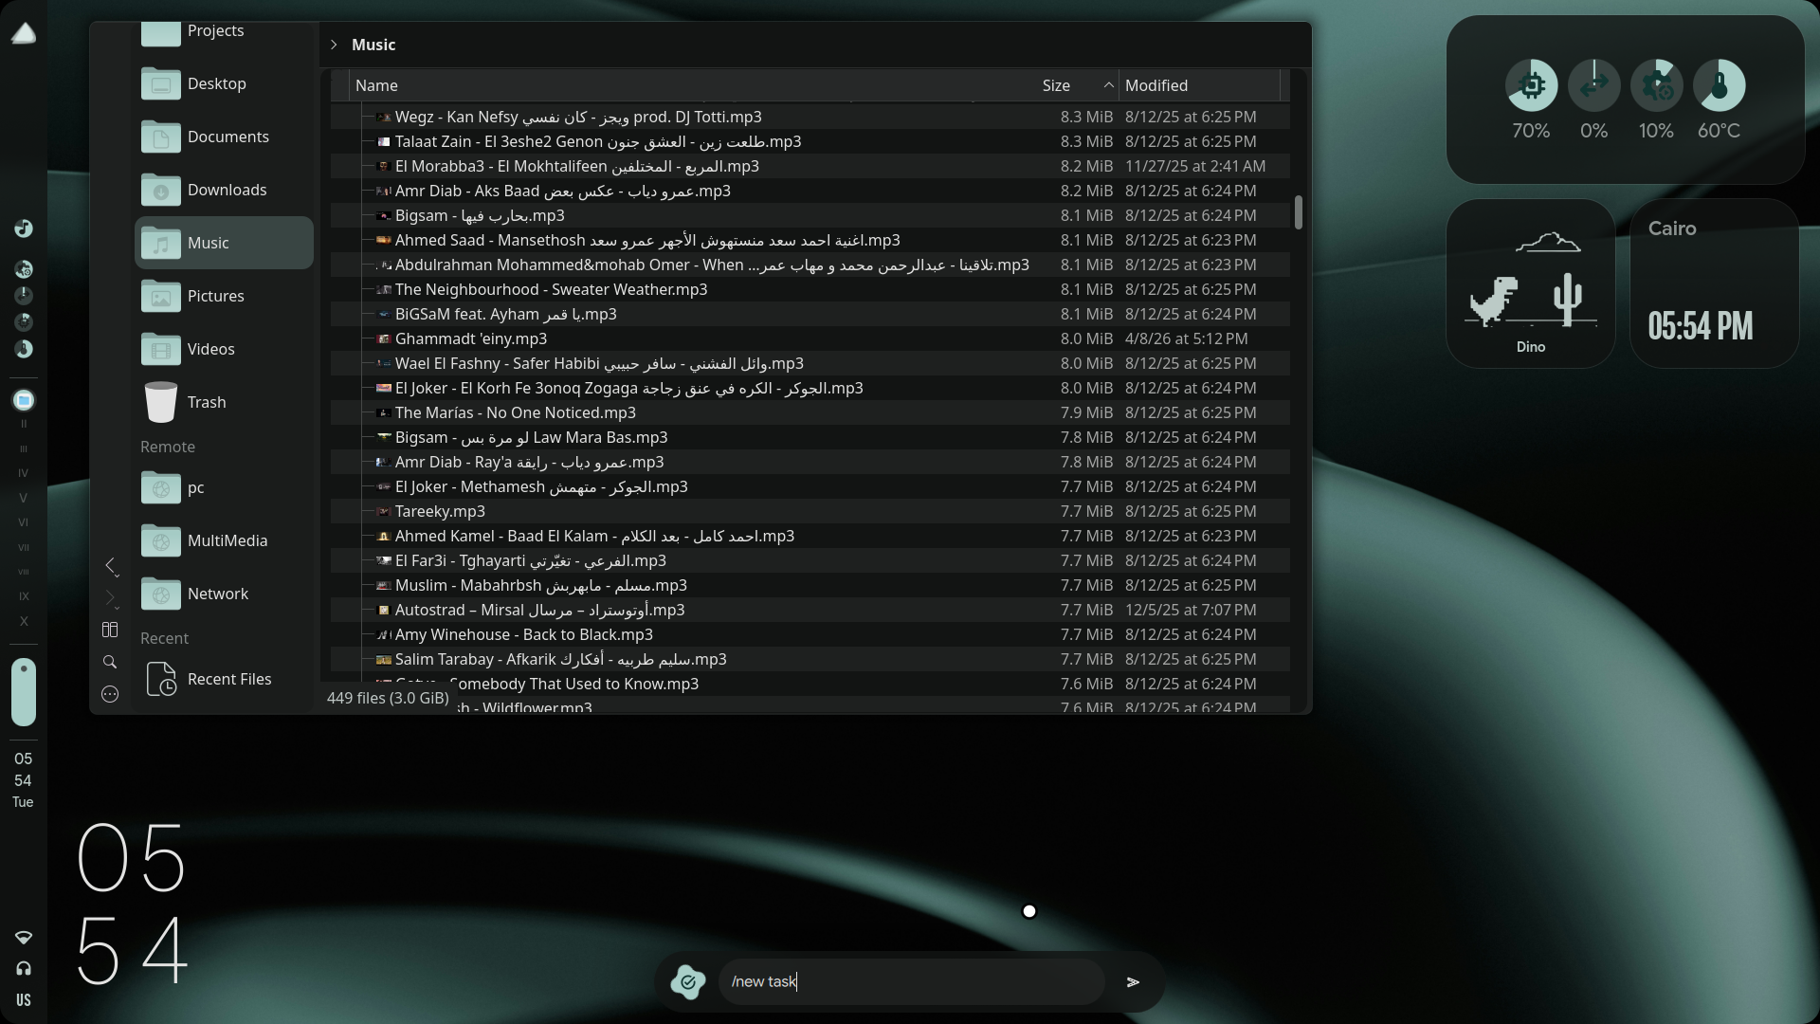Open the back navigation history dropdown arrow
1820x1024 pixels.
click(x=117, y=577)
